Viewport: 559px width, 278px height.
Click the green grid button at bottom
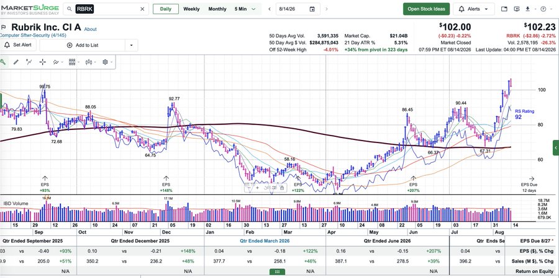coord(278,272)
